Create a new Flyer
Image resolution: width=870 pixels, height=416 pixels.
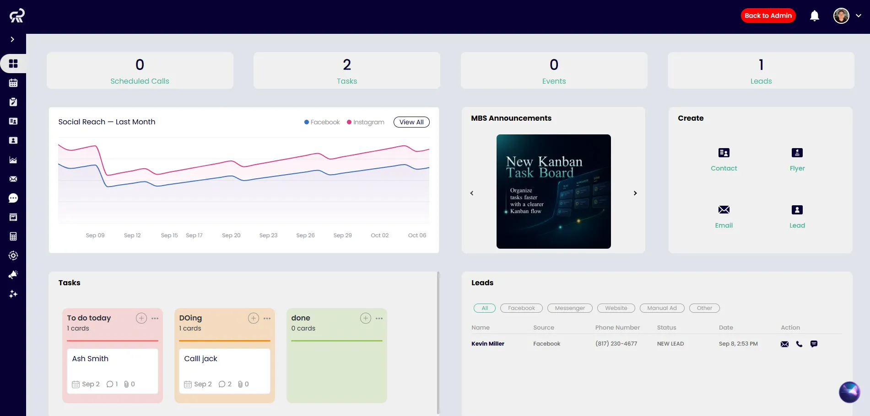(797, 159)
